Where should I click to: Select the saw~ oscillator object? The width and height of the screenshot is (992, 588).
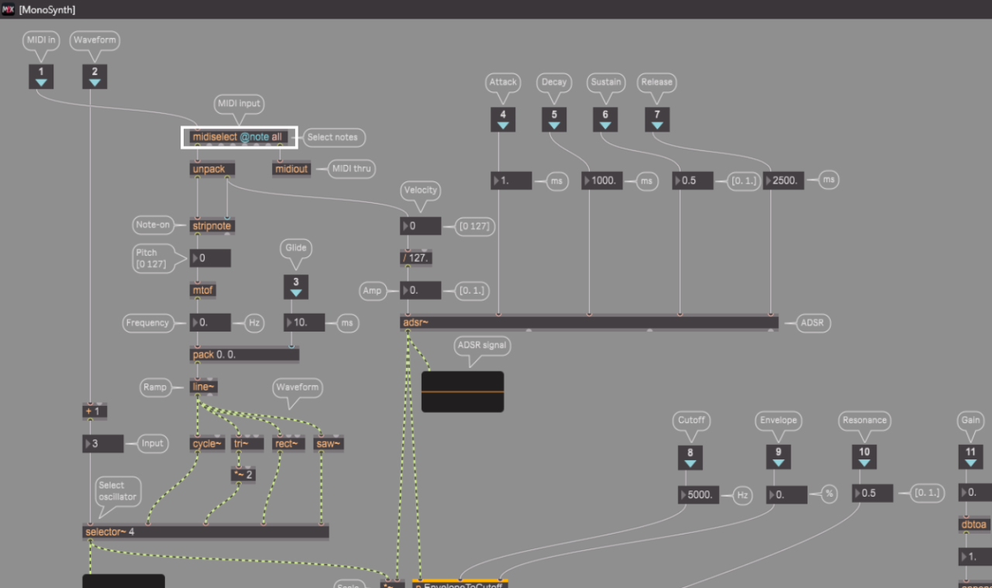coord(329,444)
